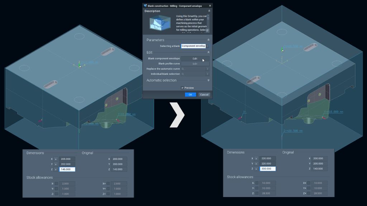Collapse the Parameters section
The image size is (367, 206).
pyautogui.click(x=208, y=40)
